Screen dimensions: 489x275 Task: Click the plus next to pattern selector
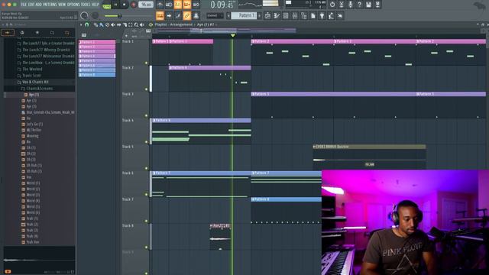click(259, 15)
